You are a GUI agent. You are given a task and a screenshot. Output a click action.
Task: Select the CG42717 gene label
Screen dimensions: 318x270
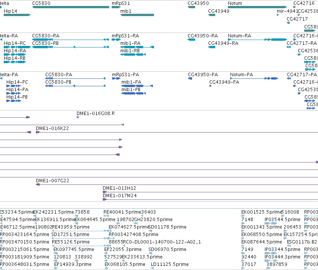[297, 19]
